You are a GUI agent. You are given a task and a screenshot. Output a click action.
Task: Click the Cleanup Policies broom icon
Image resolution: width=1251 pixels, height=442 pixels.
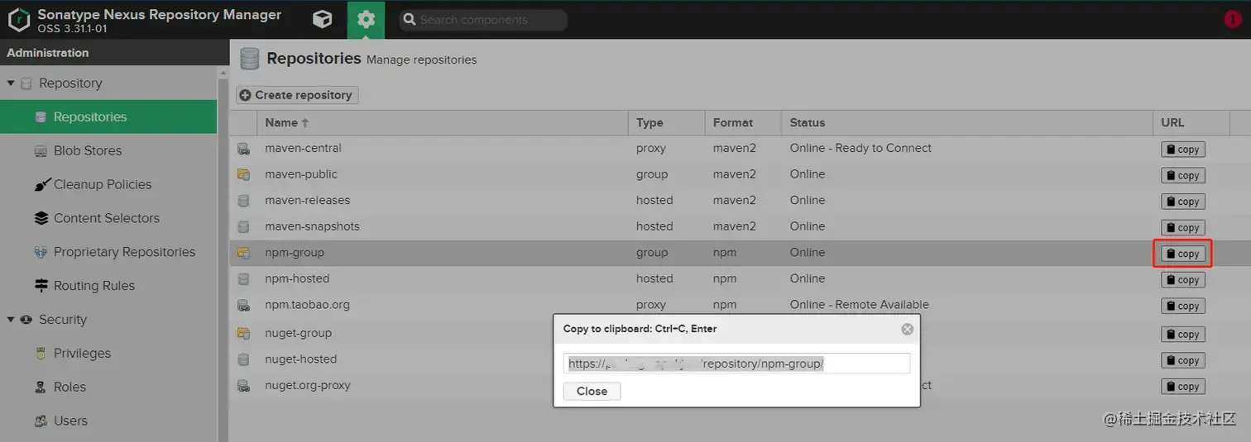click(41, 185)
